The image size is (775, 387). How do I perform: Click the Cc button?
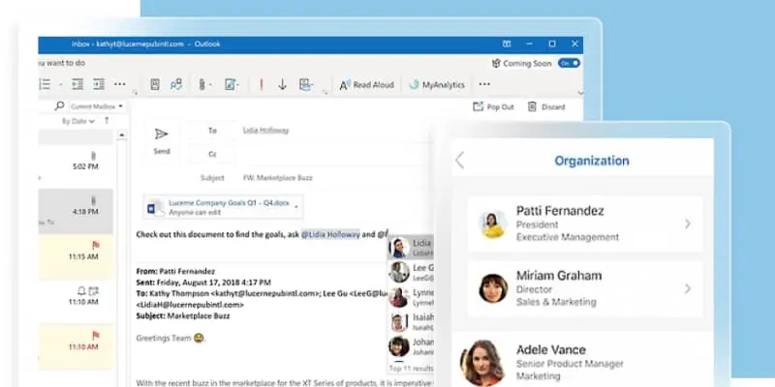point(212,154)
